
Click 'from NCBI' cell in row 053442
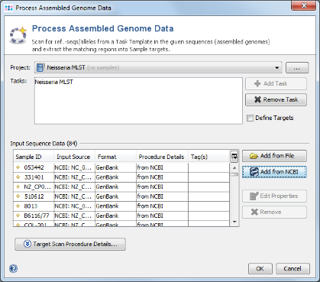[x=162, y=167]
